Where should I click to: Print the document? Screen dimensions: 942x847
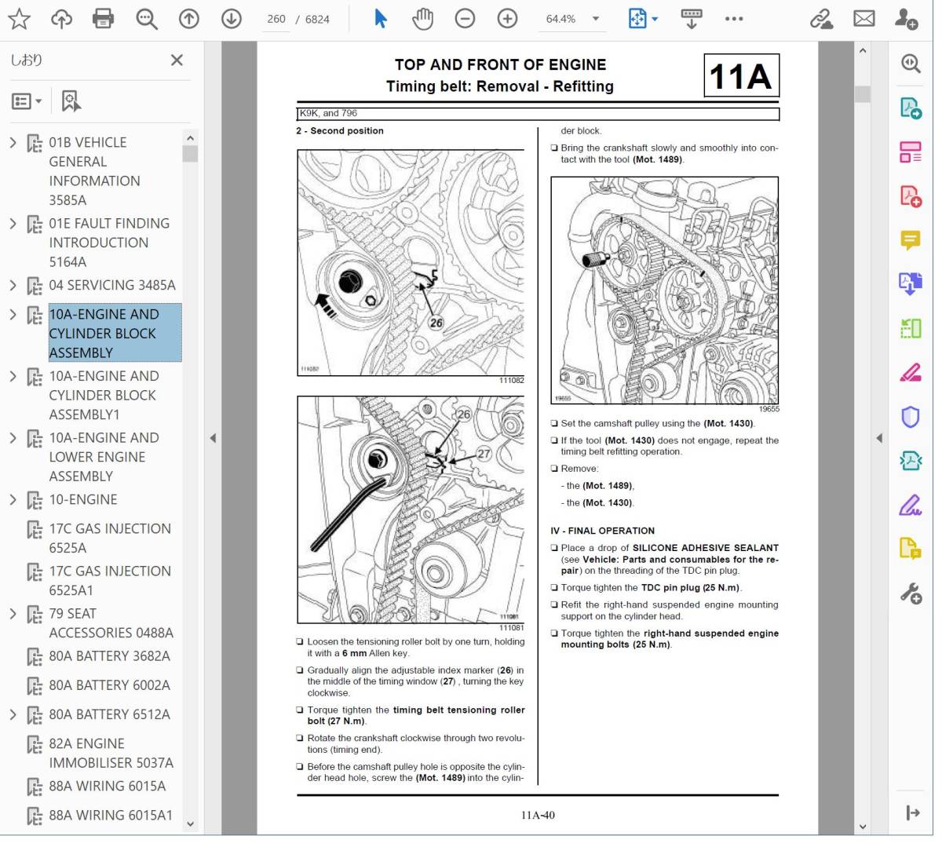(103, 19)
